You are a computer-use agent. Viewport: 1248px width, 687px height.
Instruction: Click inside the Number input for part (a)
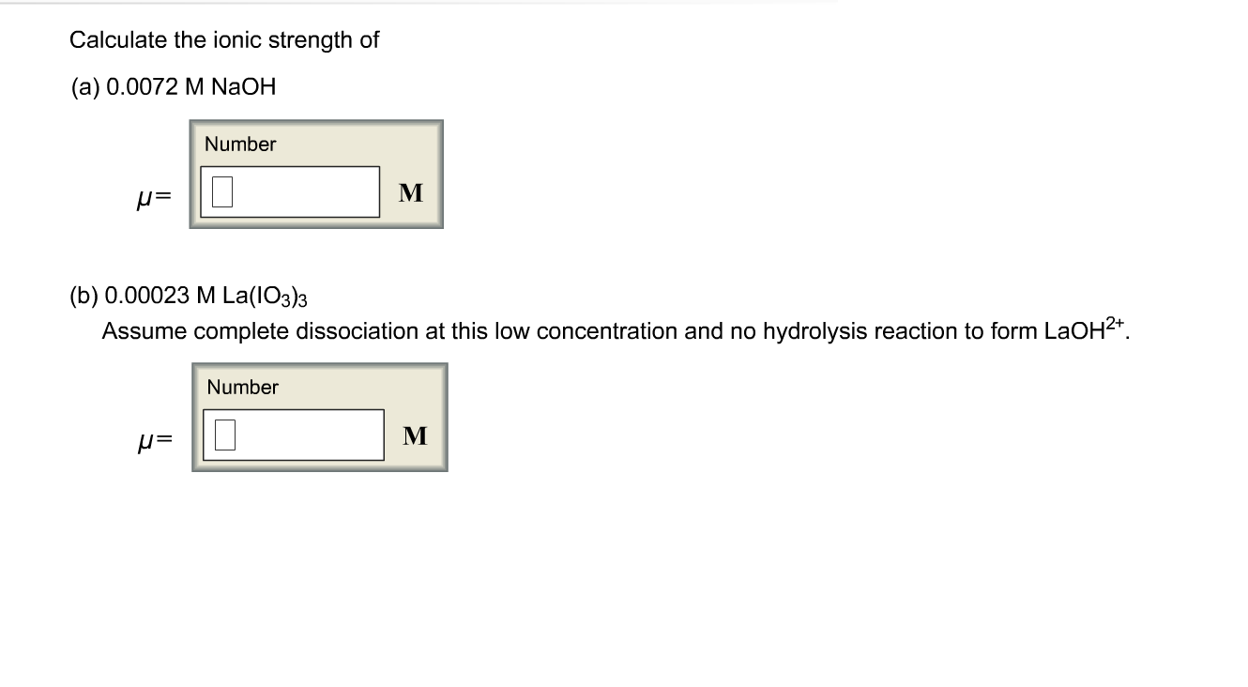[300, 193]
